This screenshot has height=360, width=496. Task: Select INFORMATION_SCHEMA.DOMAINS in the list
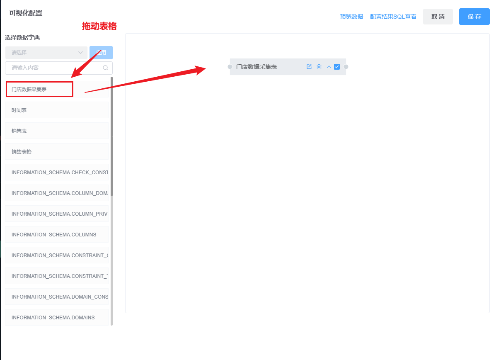pyautogui.click(x=57, y=317)
